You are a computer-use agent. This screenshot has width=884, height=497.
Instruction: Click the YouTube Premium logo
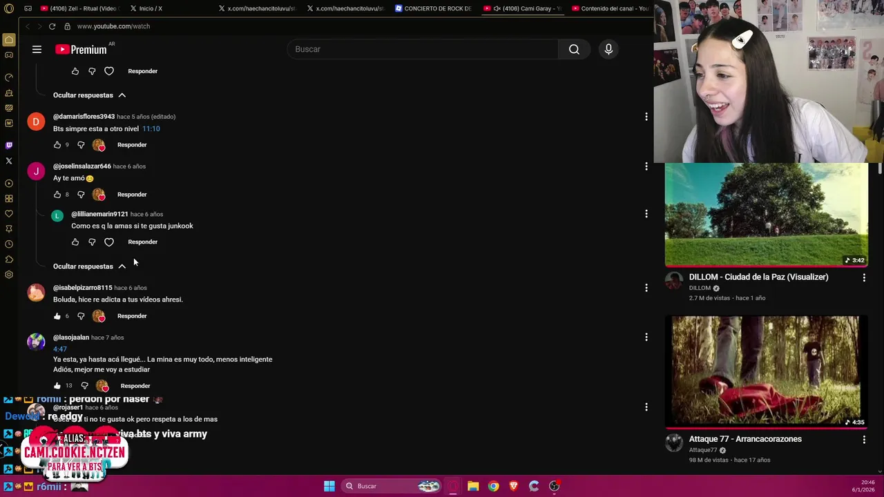coord(81,49)
